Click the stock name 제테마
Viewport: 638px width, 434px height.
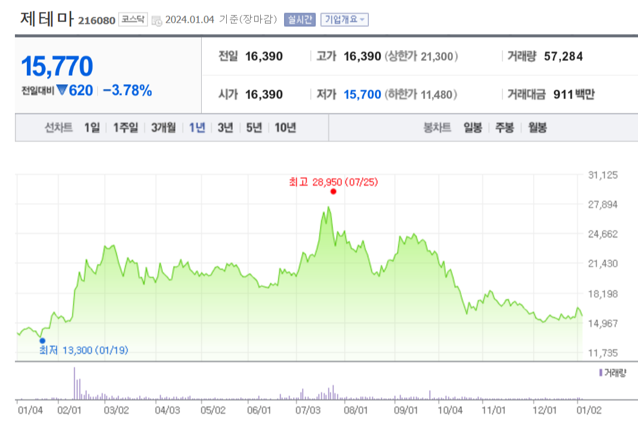tap(47, 19)
